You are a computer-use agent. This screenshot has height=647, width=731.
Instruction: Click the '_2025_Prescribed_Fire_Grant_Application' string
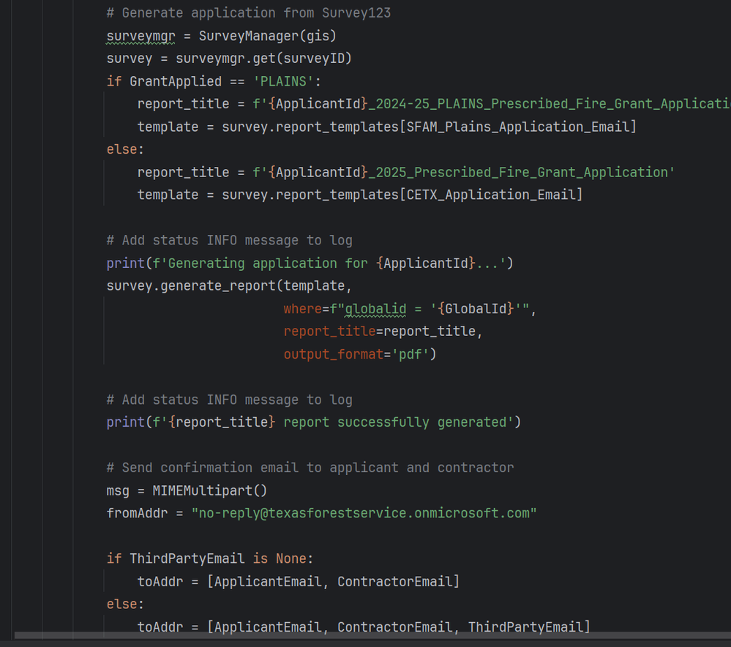[521, 173]
